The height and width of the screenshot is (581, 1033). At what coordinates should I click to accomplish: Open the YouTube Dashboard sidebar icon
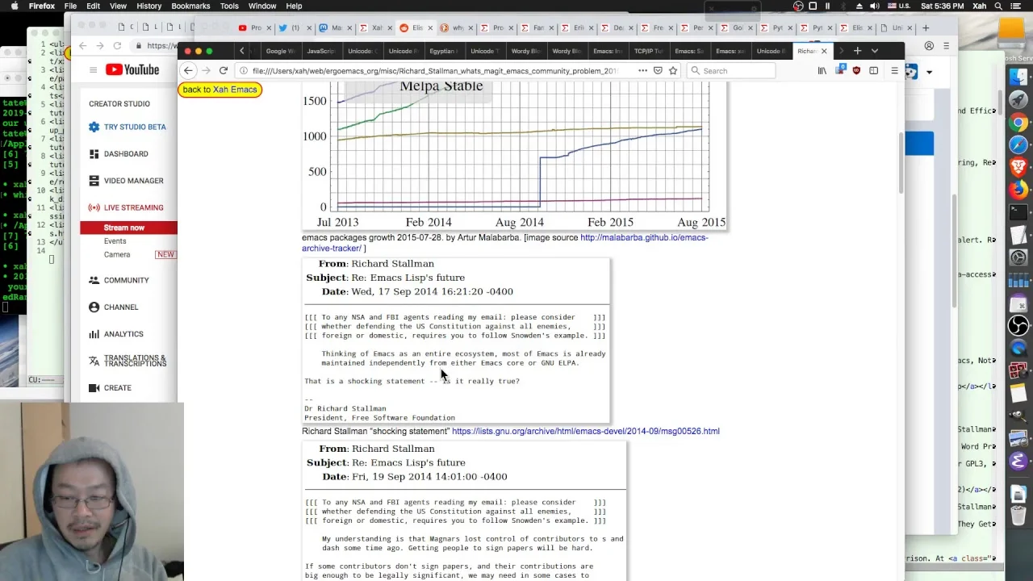(x=94, y=153)
